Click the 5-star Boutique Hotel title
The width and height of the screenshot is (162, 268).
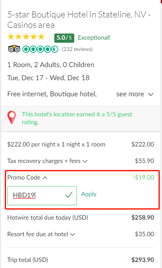(79, 20)
